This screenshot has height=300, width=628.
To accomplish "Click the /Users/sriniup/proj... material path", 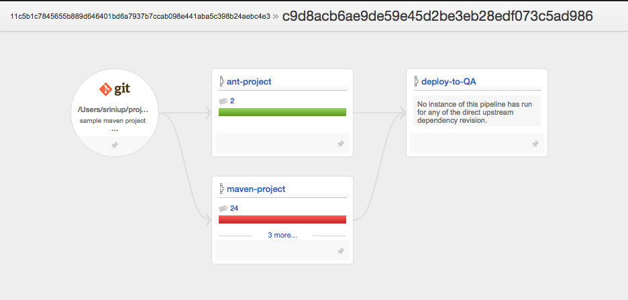I will (x=113, y=109).
